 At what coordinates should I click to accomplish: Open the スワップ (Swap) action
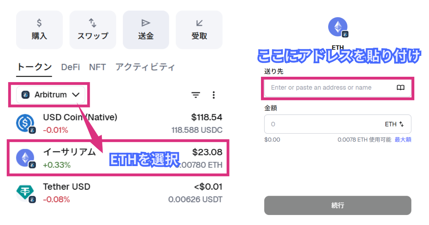click(x=93, y=30)
